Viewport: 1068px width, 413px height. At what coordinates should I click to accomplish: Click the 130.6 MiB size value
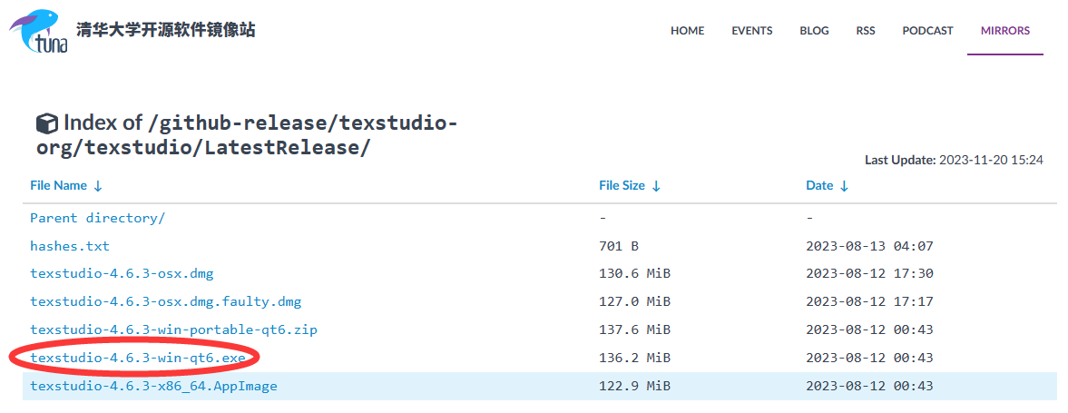click(x=634, y=274)
